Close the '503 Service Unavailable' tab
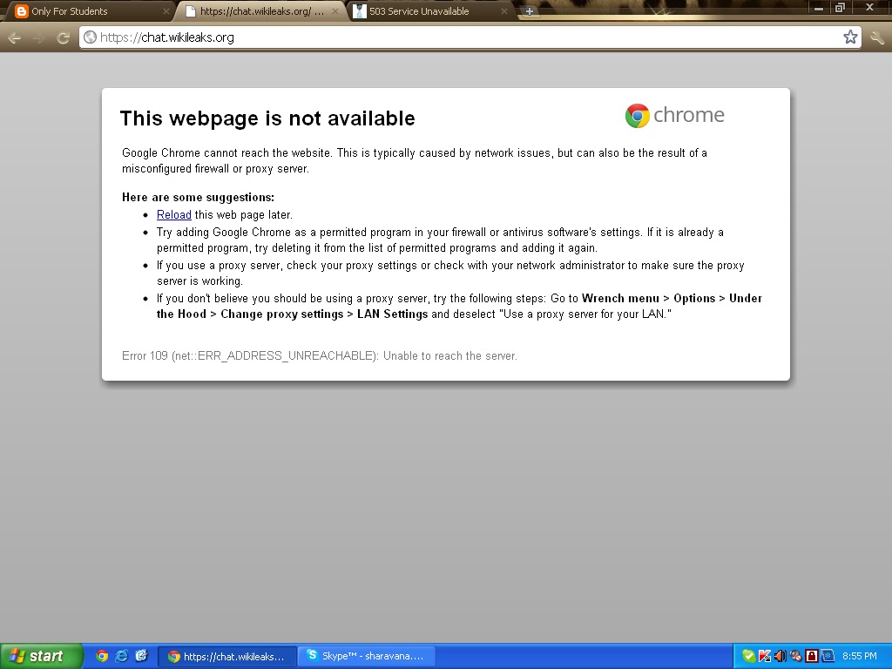This screenshot has height=669, width=892. pyautogui.click(x=504, y=11)
